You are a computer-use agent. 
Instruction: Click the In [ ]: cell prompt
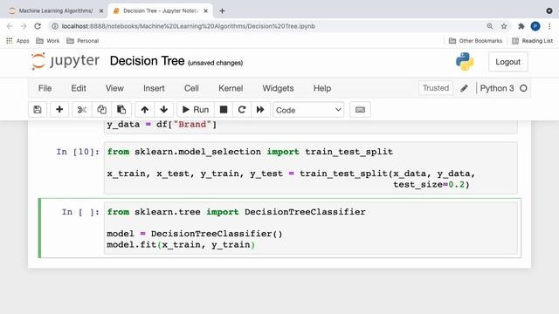tap(80, 212)
